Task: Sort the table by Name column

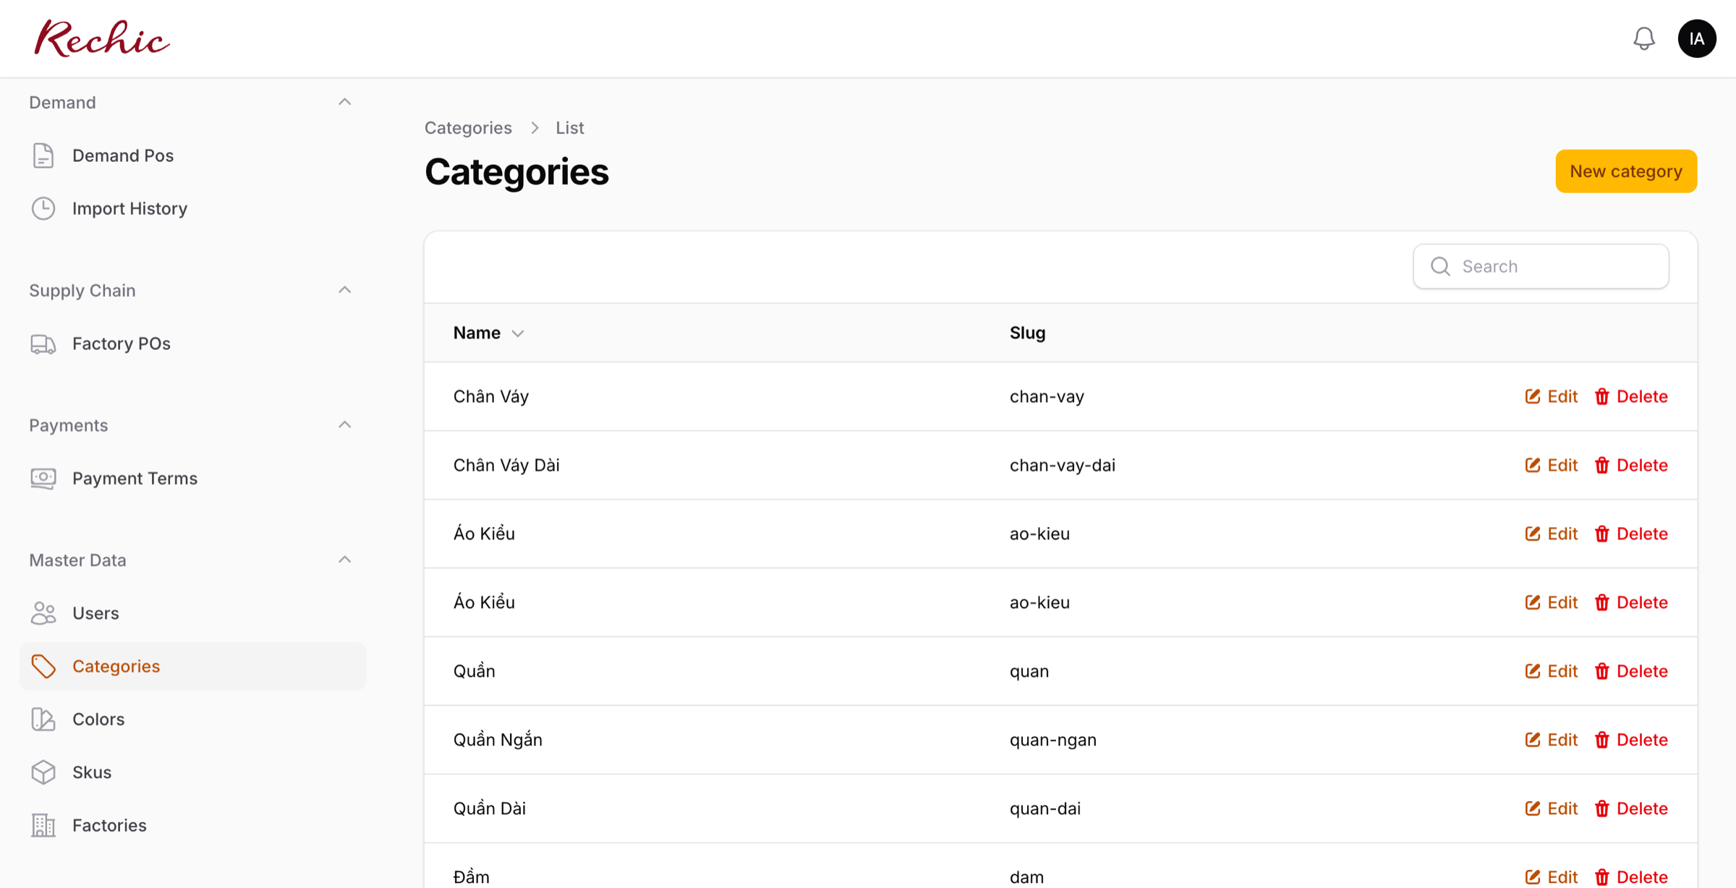Action: click(x=488, y=333)
